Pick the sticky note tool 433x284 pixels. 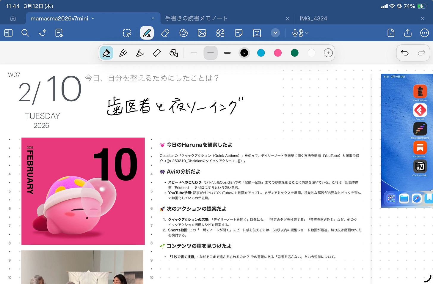coord(239,33)
